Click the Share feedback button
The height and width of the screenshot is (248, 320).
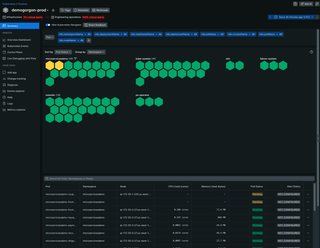click(x=95, y=25)
